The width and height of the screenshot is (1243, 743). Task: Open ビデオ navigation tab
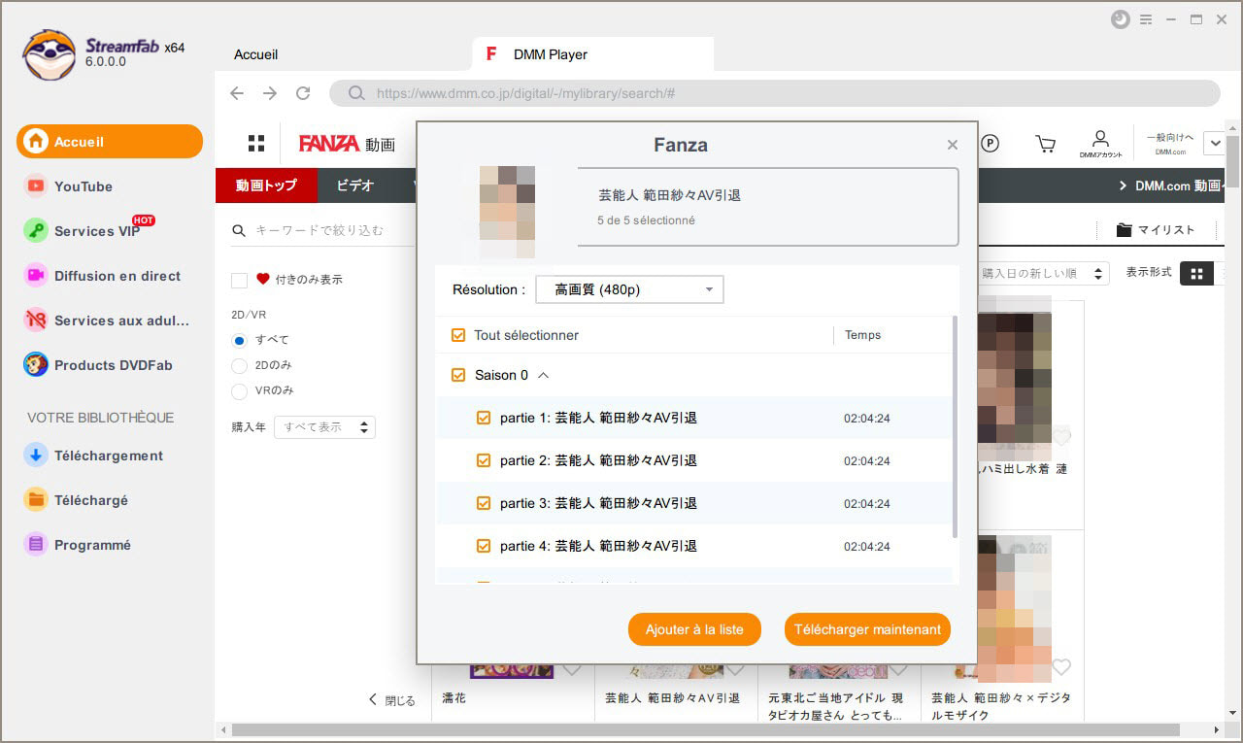[x=355, y=186]
